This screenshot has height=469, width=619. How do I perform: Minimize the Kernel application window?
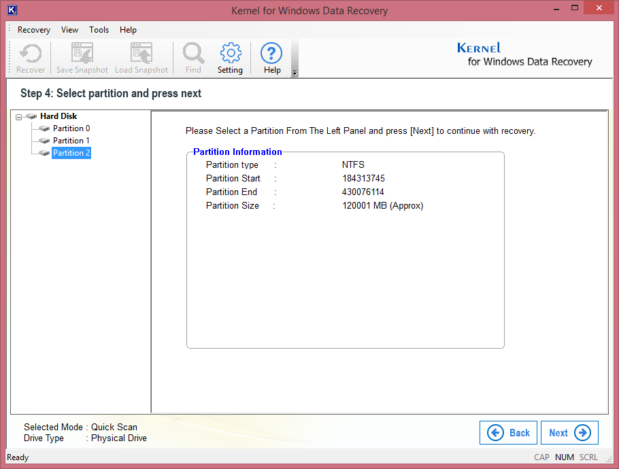pyautogui.click(x=556, y=9)
